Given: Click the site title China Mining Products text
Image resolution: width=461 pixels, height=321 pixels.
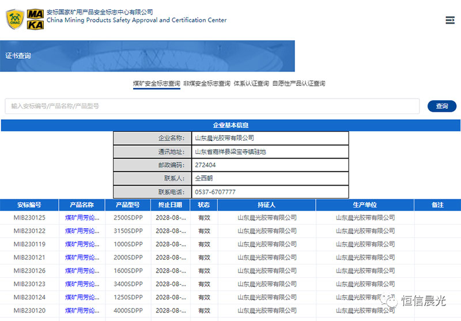Looking at the screenshot, I should pos(136,20).
